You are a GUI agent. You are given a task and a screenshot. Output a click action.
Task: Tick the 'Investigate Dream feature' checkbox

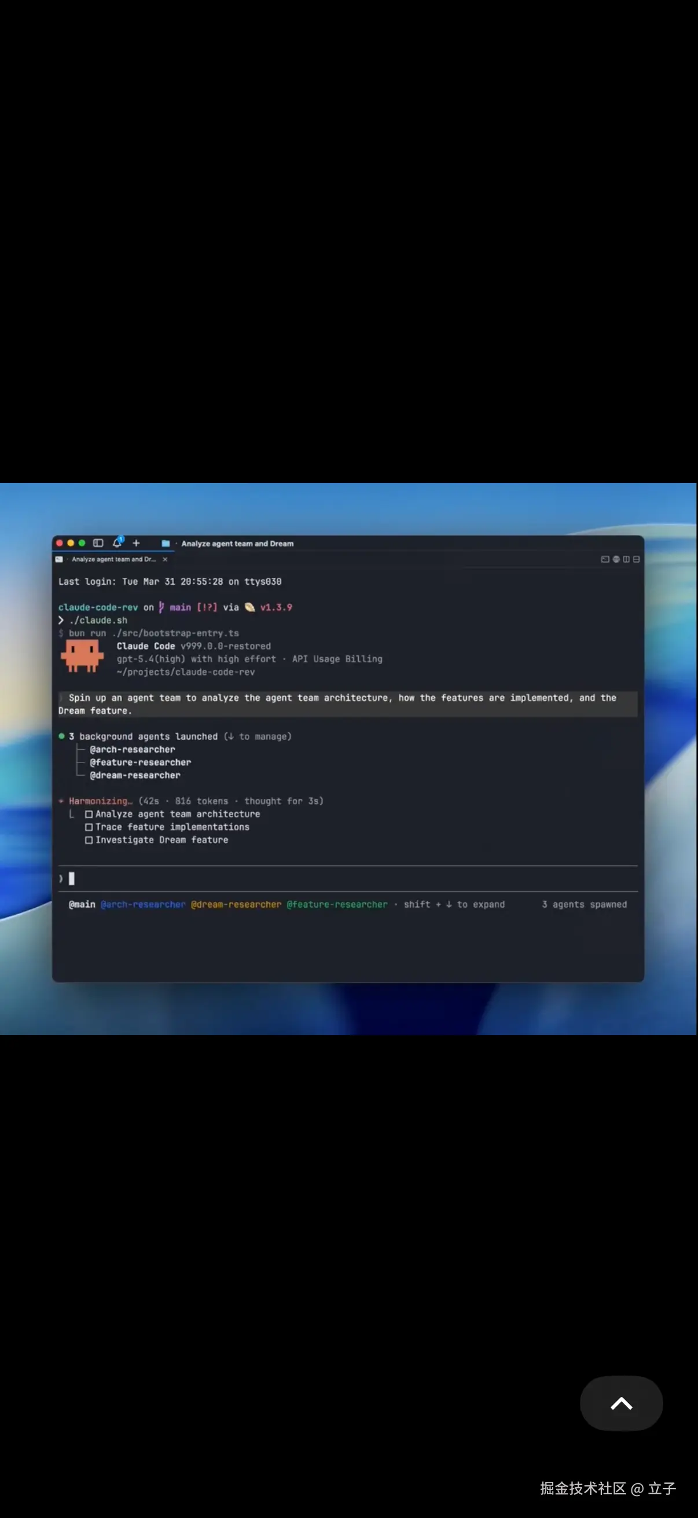[x=89, y=839]
